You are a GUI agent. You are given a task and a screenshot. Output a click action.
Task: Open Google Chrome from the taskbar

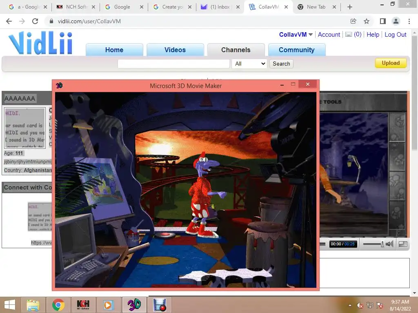click(x=58, y=305)
